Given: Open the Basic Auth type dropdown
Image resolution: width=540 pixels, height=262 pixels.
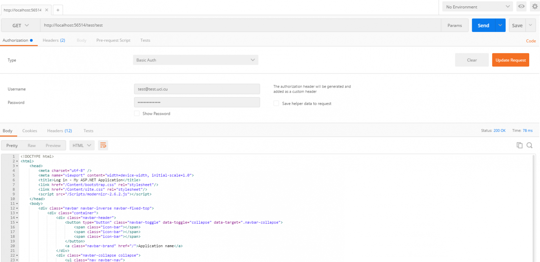Looking at the screenshot, I should 196,60.
